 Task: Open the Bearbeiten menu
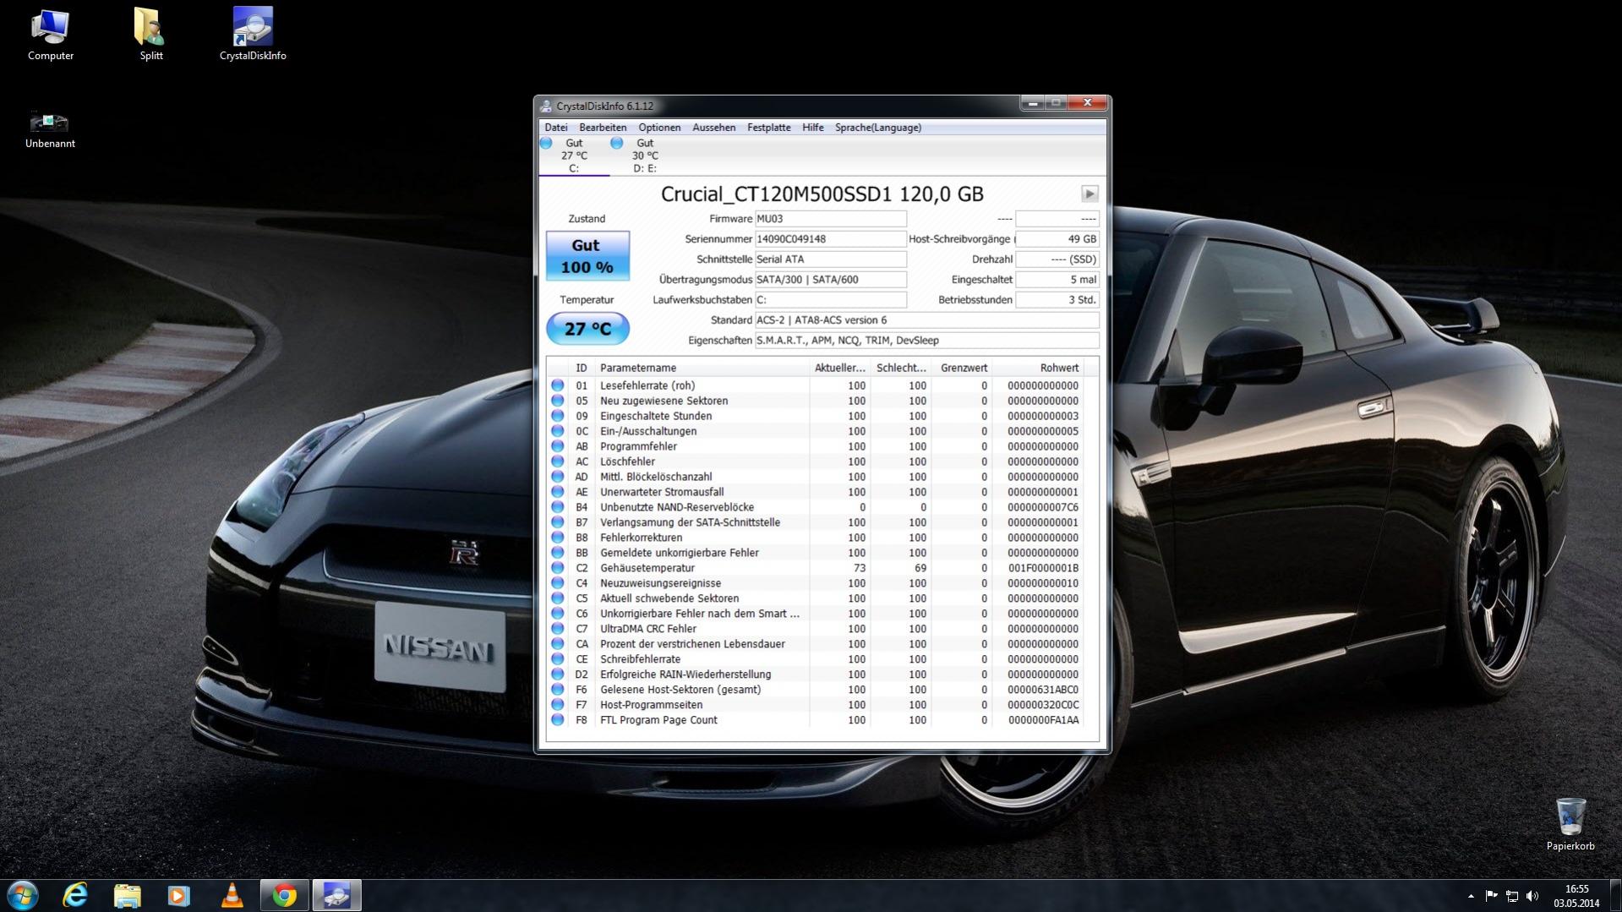[x=603, y=128]
